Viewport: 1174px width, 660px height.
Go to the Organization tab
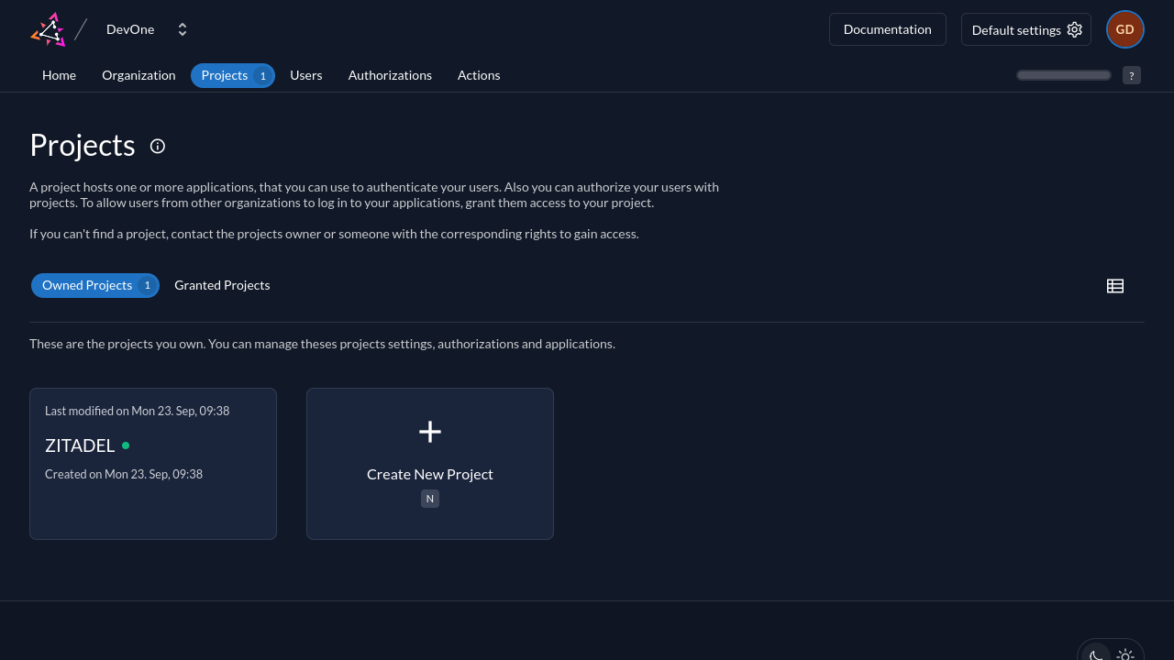tap(138, 75)
